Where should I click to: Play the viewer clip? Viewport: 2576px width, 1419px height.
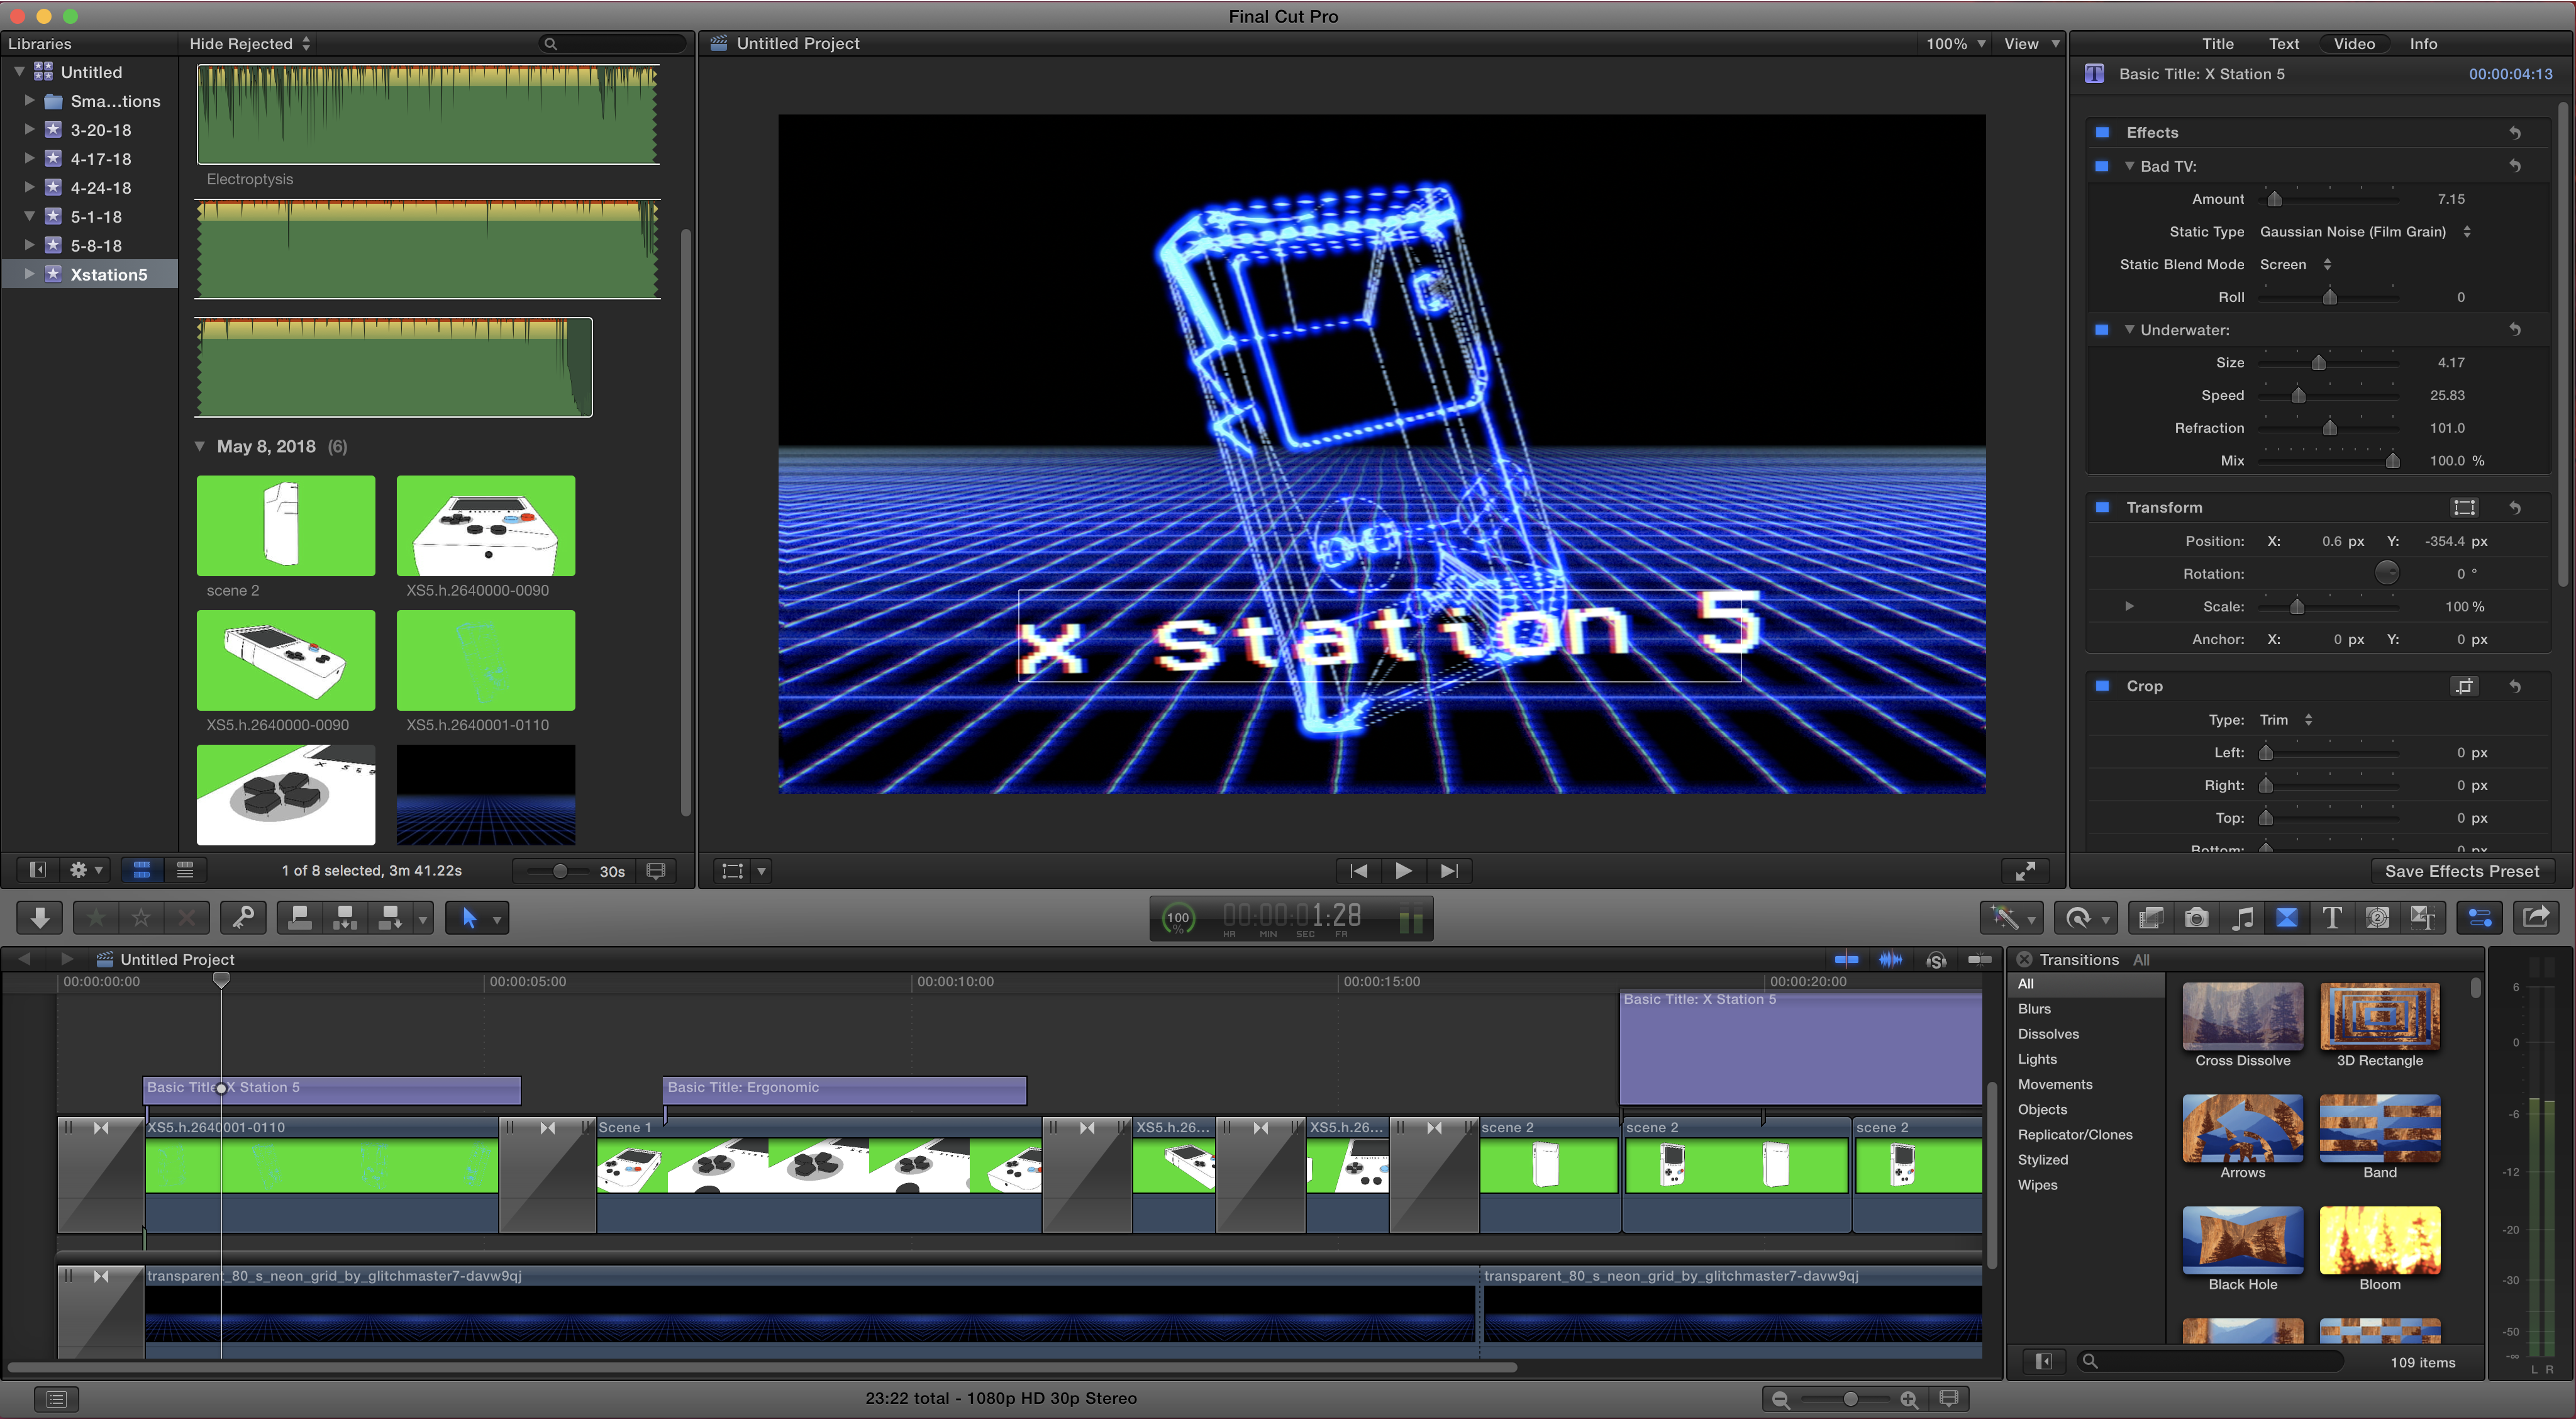tap(1403, 871)
